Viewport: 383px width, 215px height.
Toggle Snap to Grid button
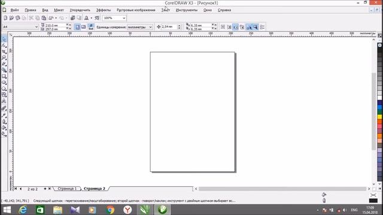point(223,27)
